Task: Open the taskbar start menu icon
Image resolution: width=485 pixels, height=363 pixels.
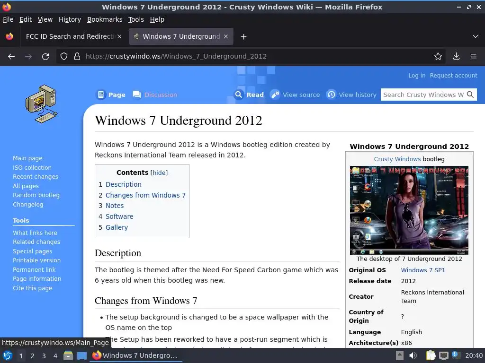Action: [x=8, y=355]
